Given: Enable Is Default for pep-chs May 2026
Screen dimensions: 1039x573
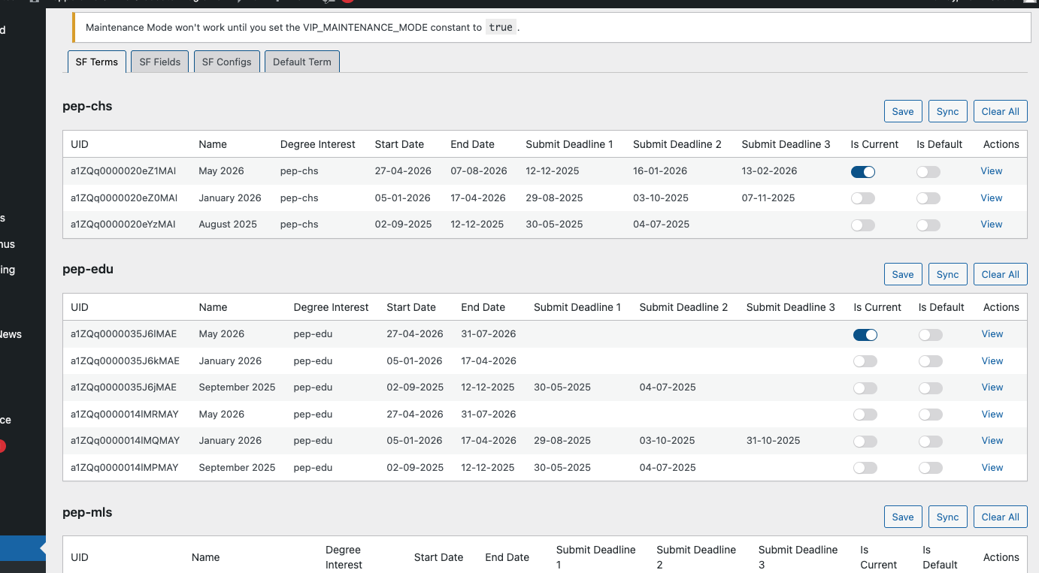Looking at the screenshot, I should point(928,172).
